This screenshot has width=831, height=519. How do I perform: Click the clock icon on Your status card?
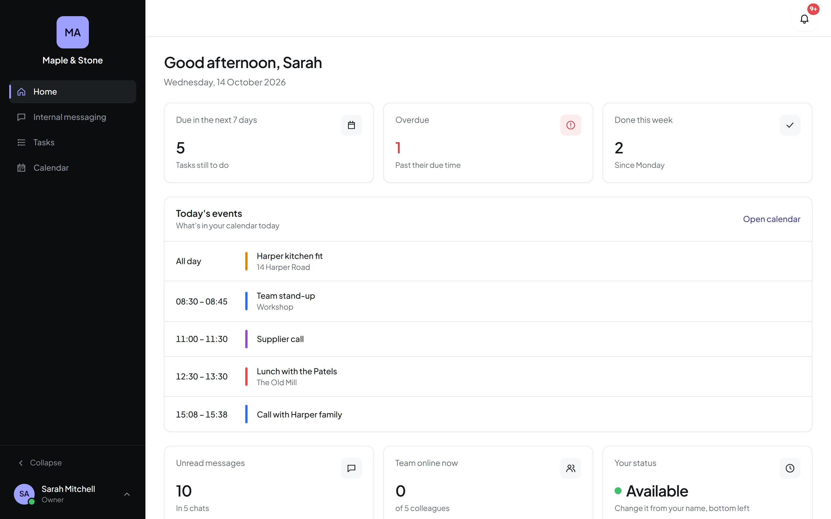coord(790,468)
